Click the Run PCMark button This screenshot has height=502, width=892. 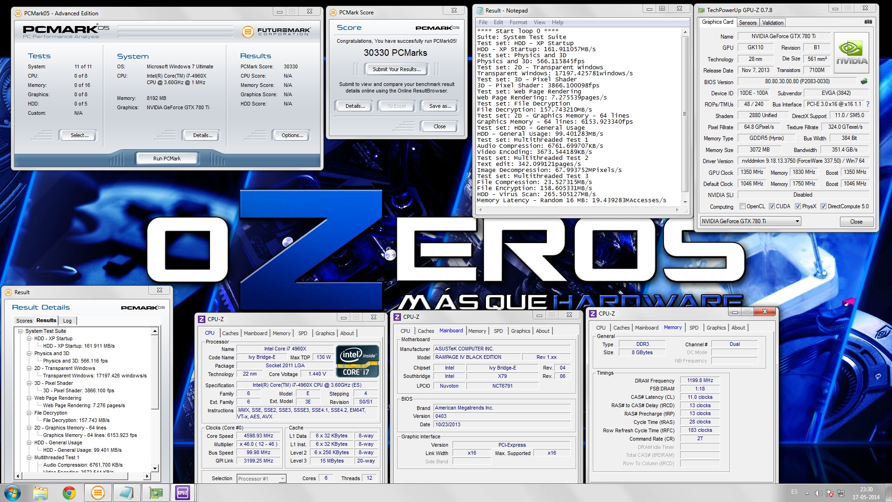(167, 159)
